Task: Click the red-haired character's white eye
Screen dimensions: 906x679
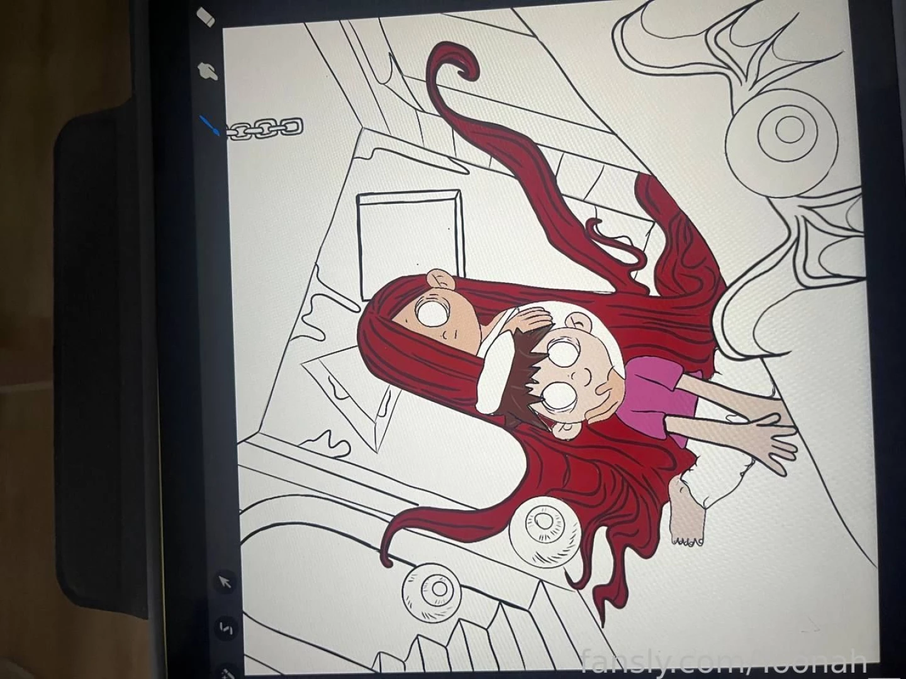Action: click(x=431, y=312)
